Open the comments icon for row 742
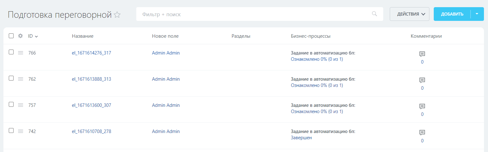This screenshot has height=152, width=488. click(x=422, y=133)
